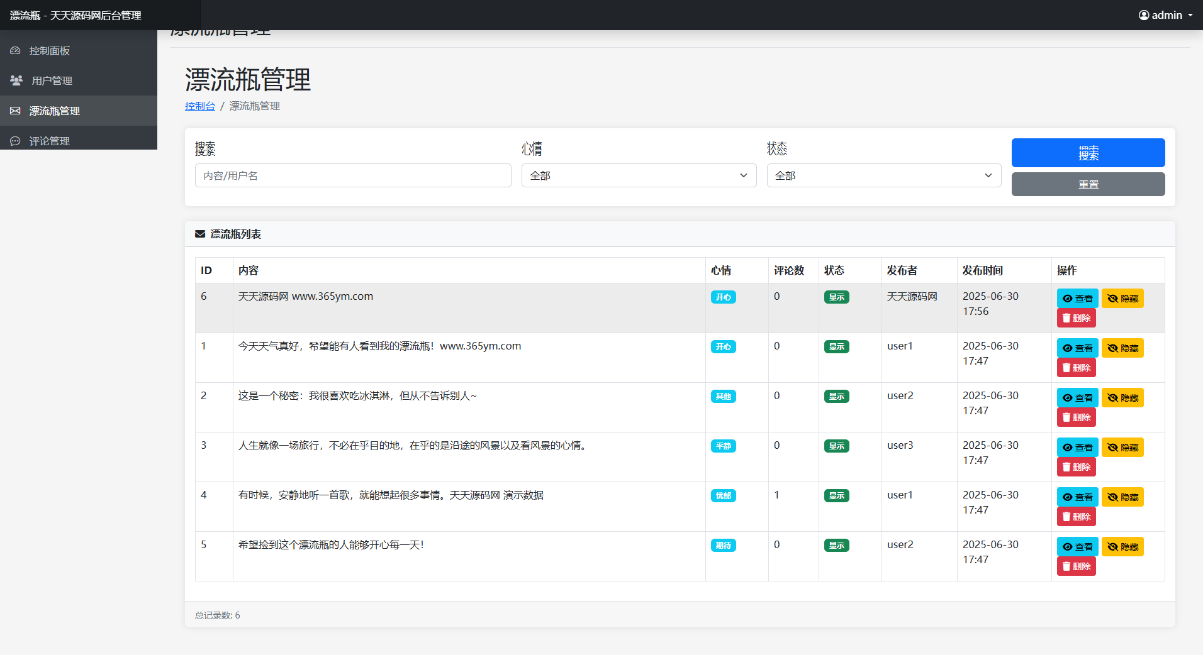1203x655 pixels.
Task: View bottle ID 1 via eye button
Action: pyautogui.click(x=1077, y=348)
